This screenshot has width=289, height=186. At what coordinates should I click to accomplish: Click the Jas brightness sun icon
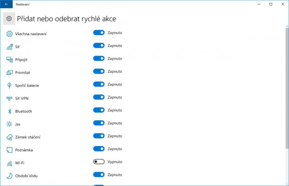pos(9,124)
